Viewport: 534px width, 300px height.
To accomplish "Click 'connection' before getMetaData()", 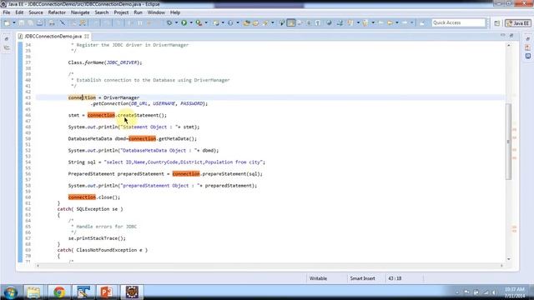I will click(x=142, y=139).
